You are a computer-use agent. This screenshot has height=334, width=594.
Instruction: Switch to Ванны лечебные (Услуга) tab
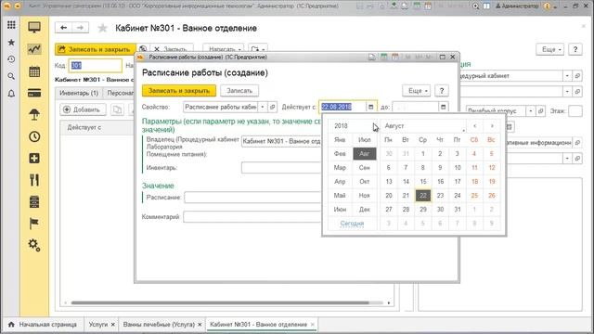click(159, 325)
